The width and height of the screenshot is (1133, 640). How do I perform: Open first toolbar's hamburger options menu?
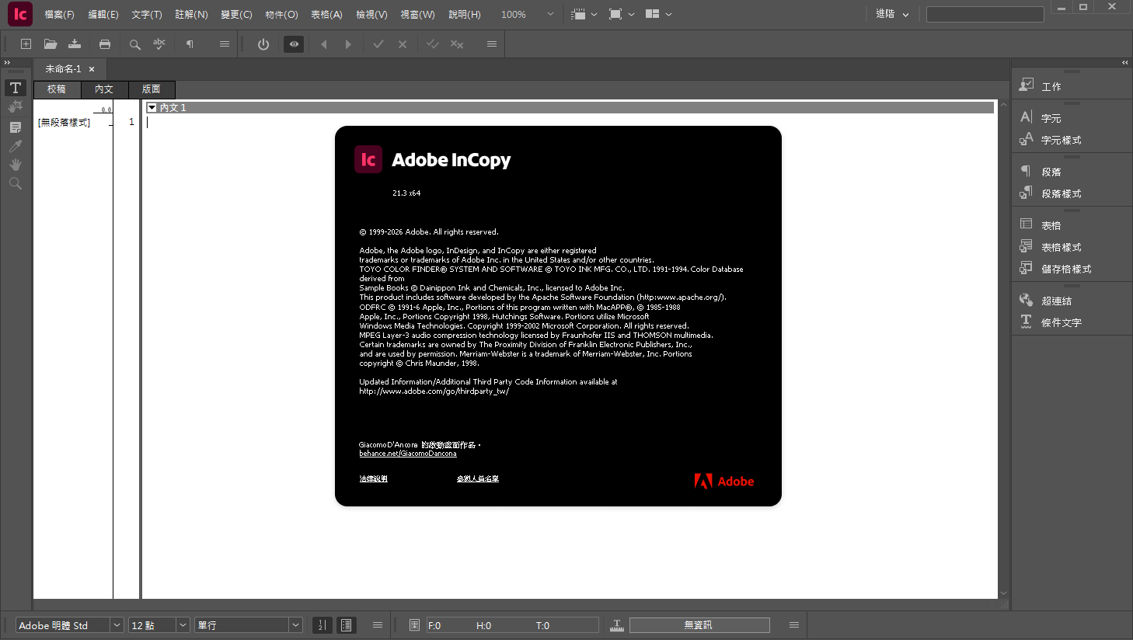(x=225, y=44)
